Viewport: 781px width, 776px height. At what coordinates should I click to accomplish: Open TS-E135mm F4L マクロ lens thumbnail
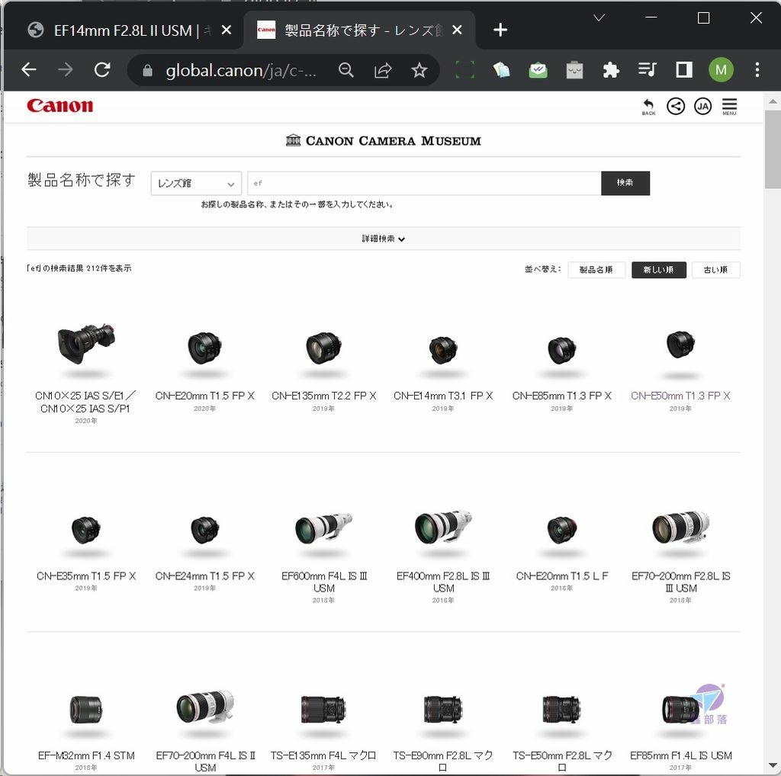coord(323,710)
